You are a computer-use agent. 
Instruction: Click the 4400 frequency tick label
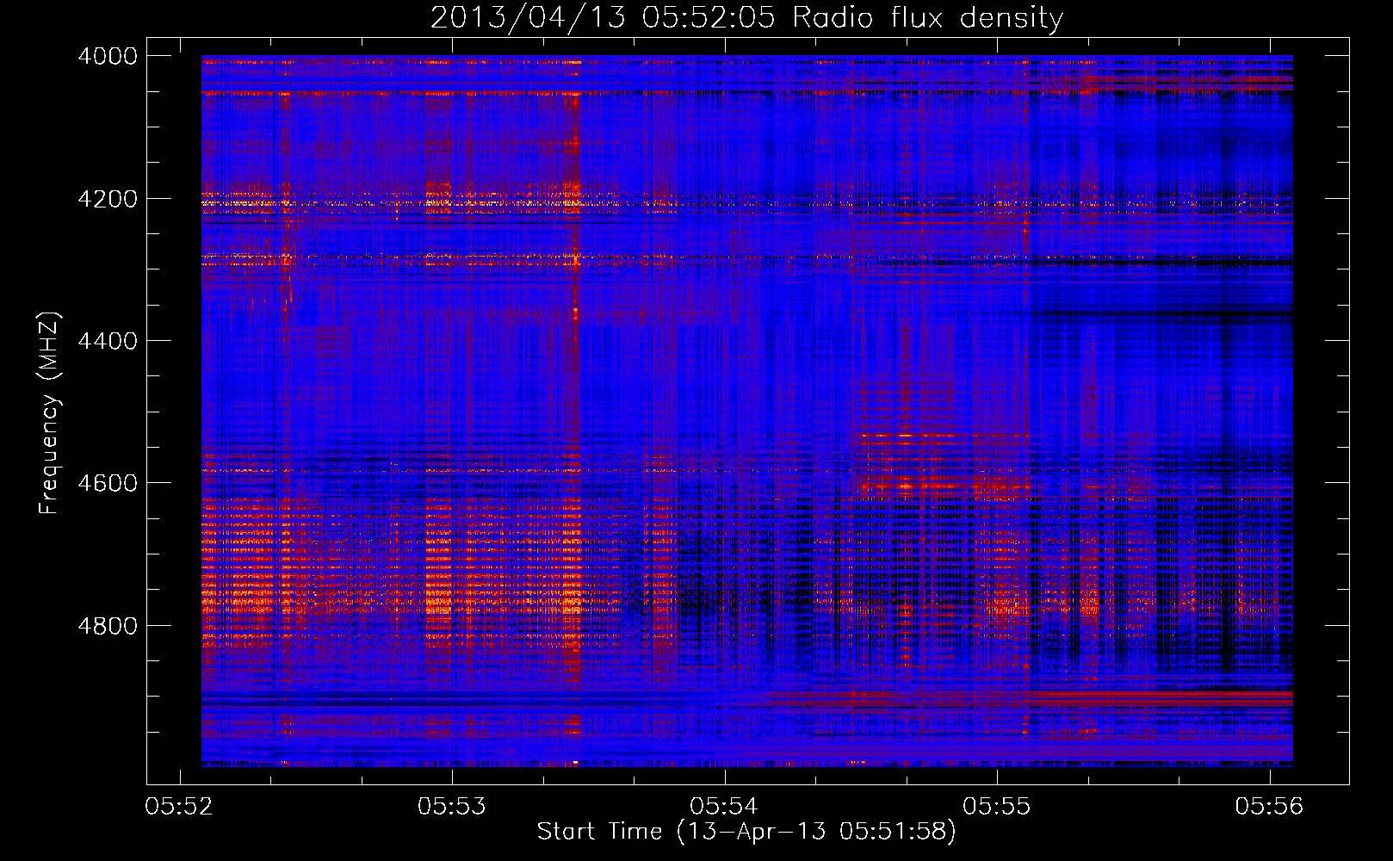click(x=108, y=341)
